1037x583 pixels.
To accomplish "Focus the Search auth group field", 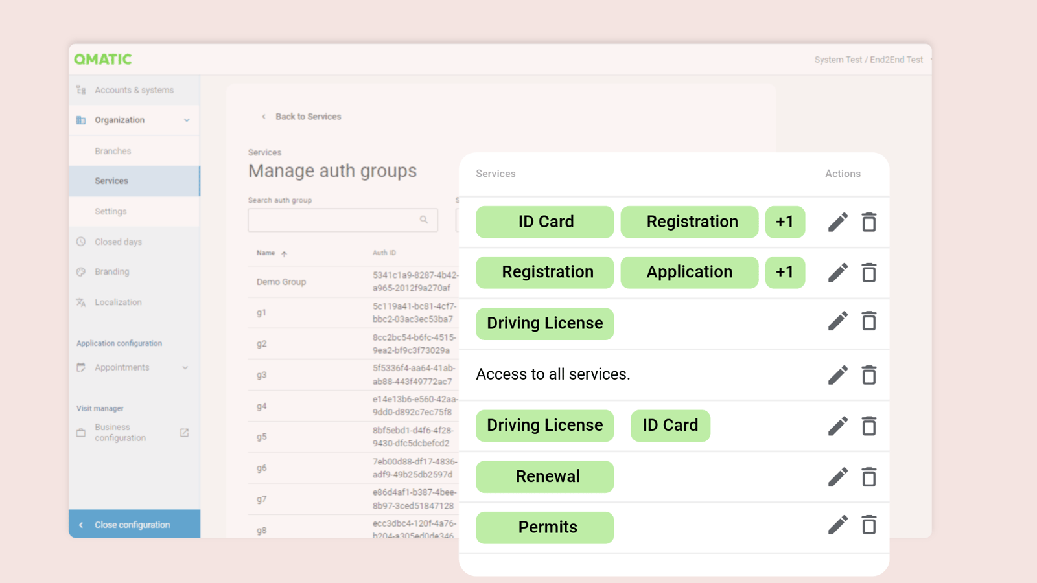I will 334,220.
